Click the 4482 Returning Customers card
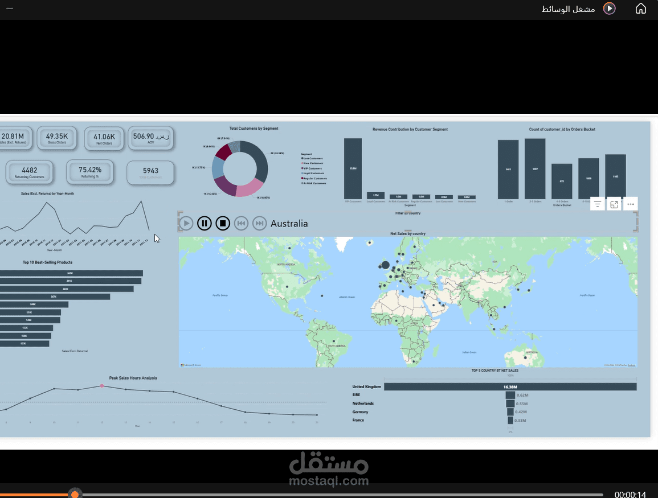The width and height of the screenshot is (658, 498). (x=30, y=172)
